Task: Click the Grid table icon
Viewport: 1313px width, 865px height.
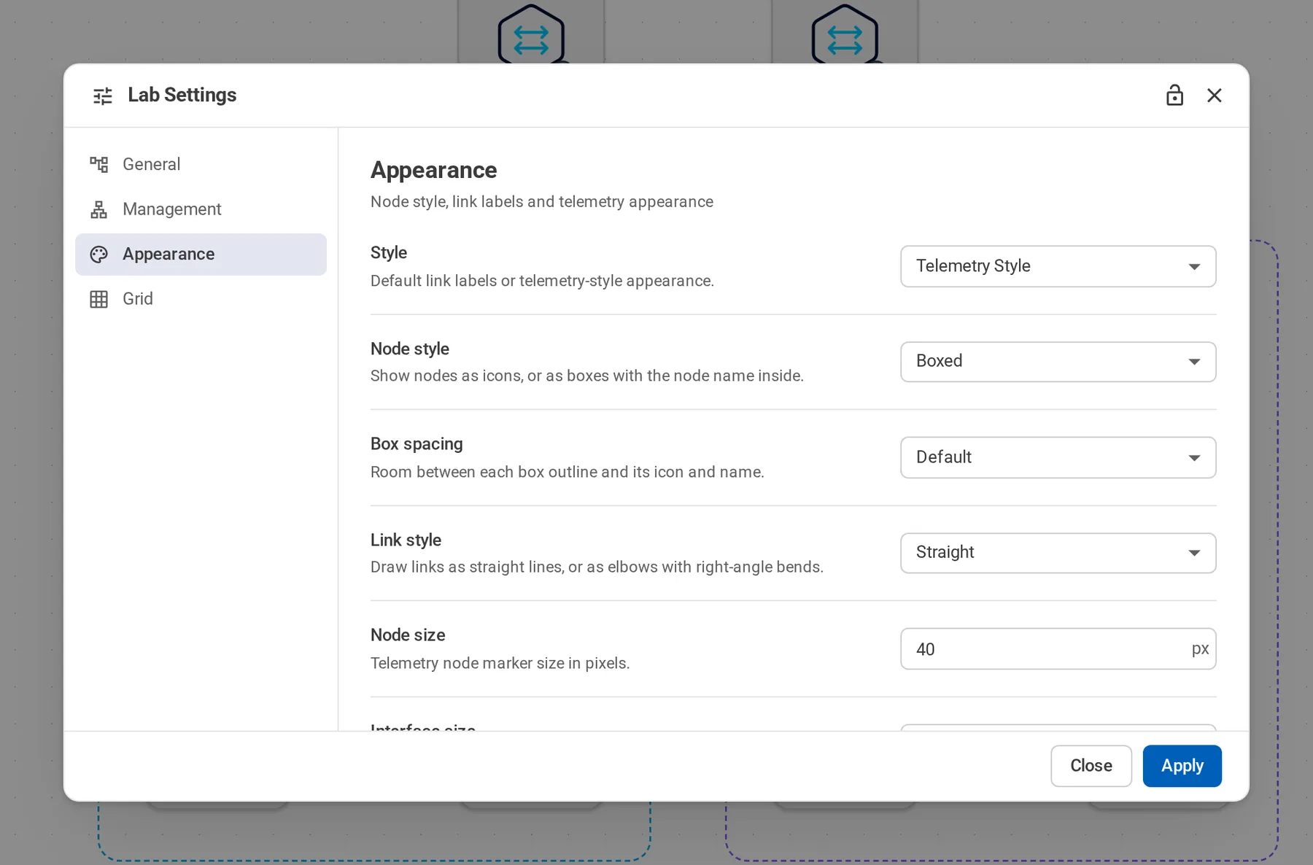Action: [99, 299]
